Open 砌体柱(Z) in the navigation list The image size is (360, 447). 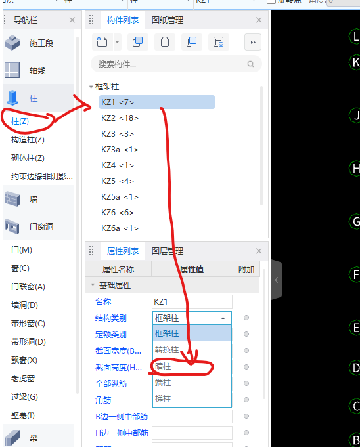tap(28, 158)
